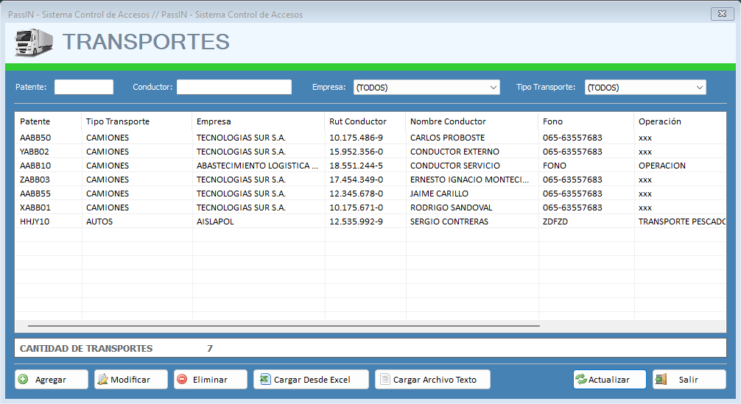Click the text file icon on Cargar Archivo Texto
Image resolution: width=741 pixels, height=404 pixels.
tap(384, 380)
